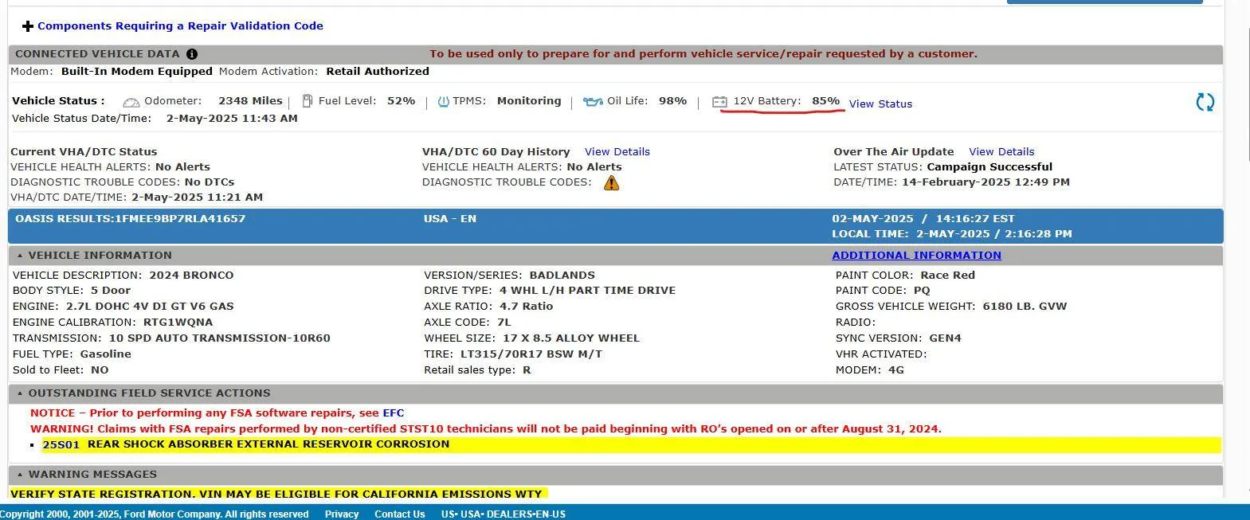This screenshot has height=520, width=1250.
Task: Open Components Requiring a Repair Validation Code link
Action: coord(180,25)
